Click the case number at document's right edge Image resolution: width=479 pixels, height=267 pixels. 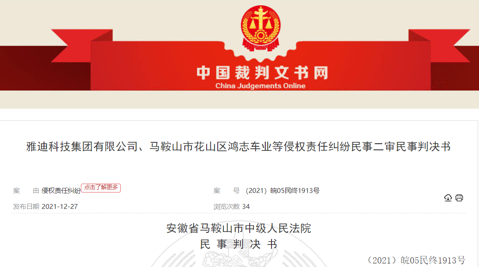point(415,260)
